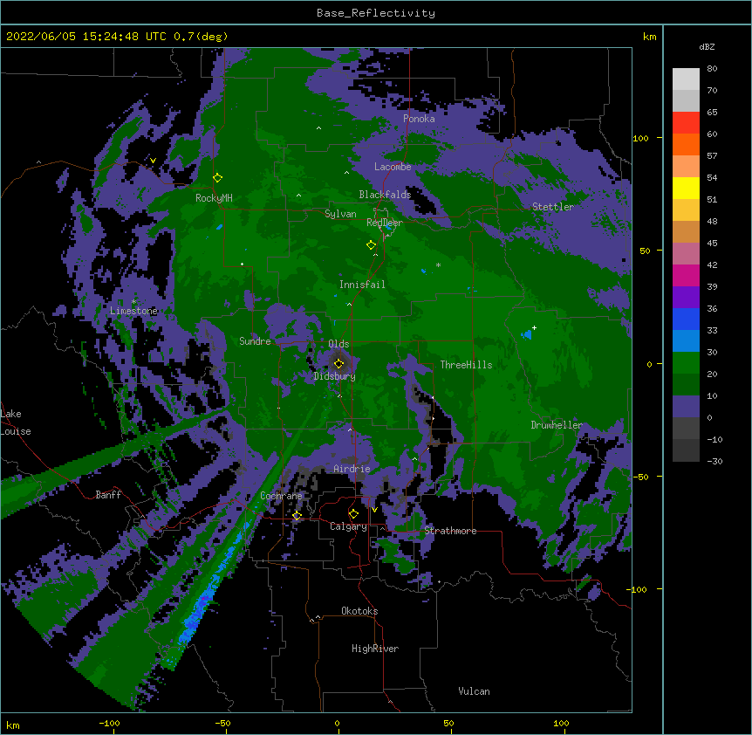This screenshot has height=735, width=752.
Task: Click the -100 tick on the bottom axis
Action: [x=109, y=724]
